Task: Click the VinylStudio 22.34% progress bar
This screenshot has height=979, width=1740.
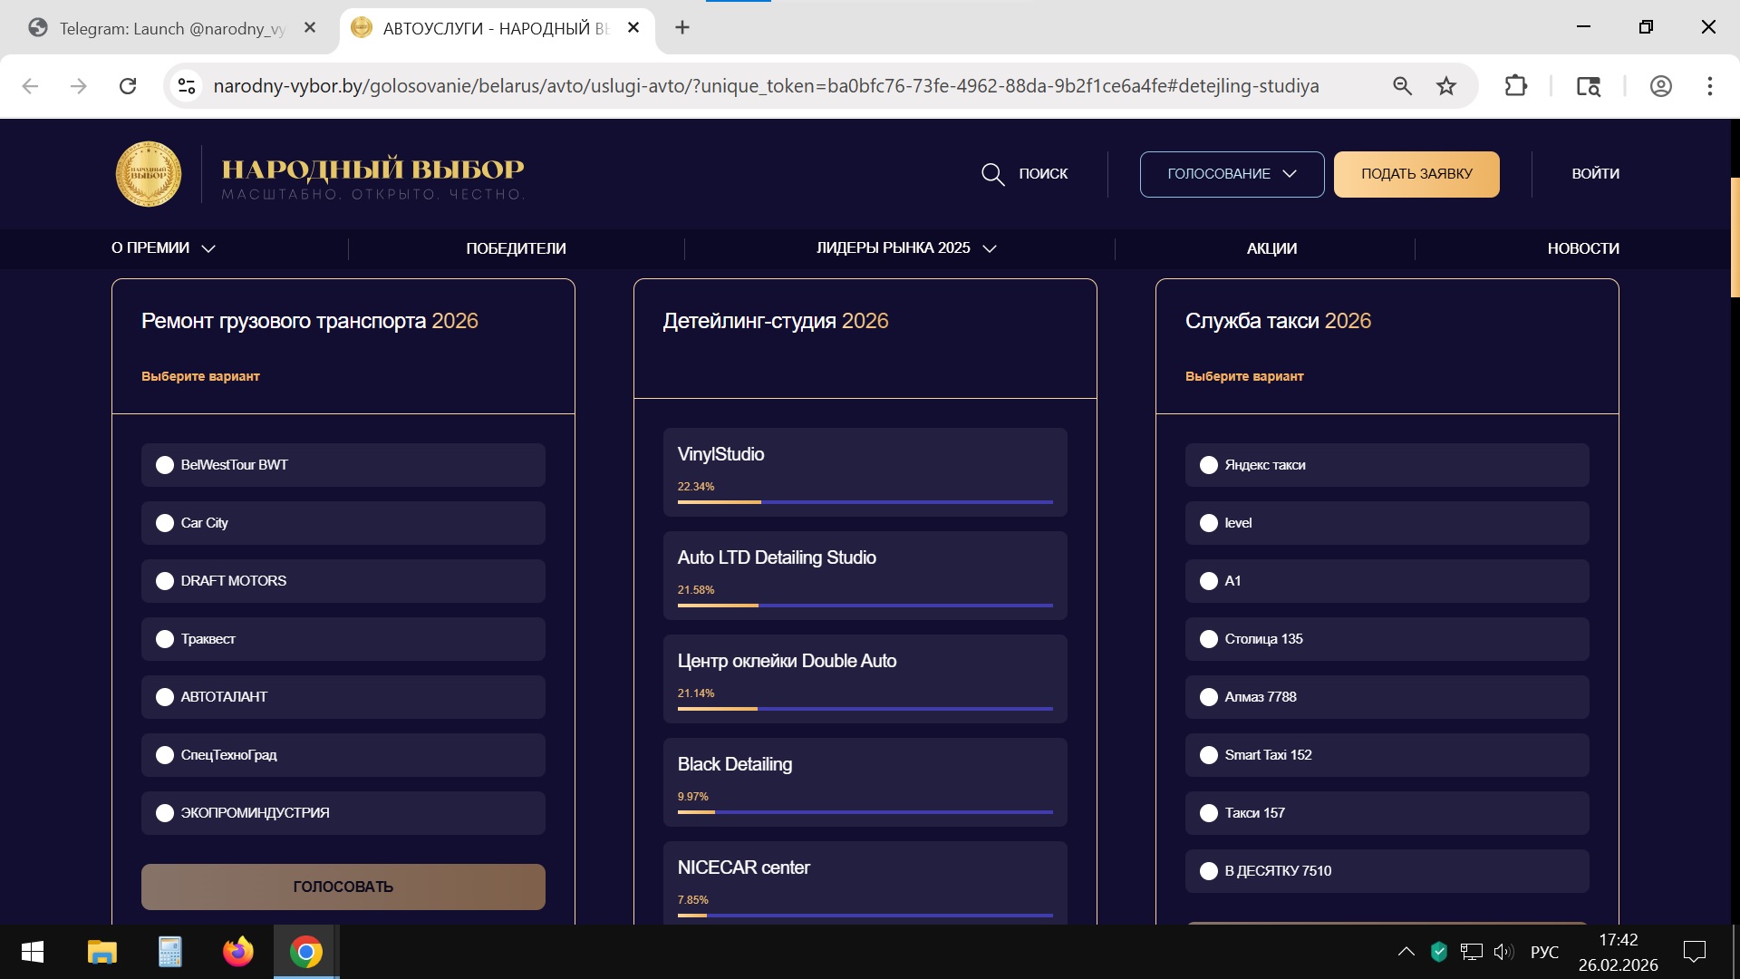Action: (865, 501)
